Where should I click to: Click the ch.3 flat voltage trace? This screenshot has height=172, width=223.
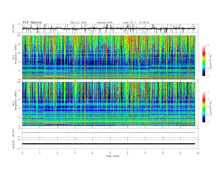(109, 133)
